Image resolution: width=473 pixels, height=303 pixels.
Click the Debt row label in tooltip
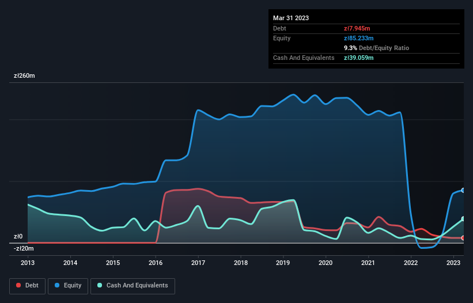tap(279, 28)
